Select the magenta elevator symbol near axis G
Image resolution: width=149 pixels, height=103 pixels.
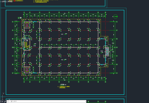click(27, 25)
